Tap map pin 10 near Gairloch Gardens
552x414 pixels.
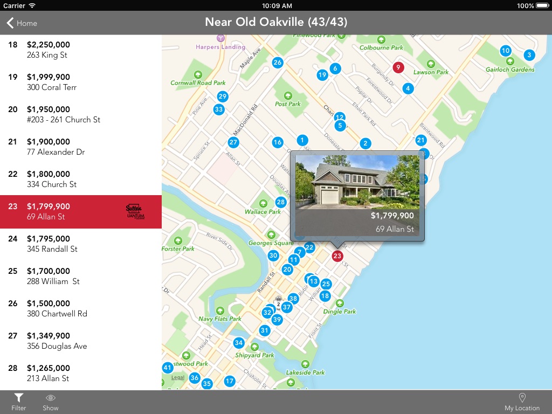pos(506,50)
